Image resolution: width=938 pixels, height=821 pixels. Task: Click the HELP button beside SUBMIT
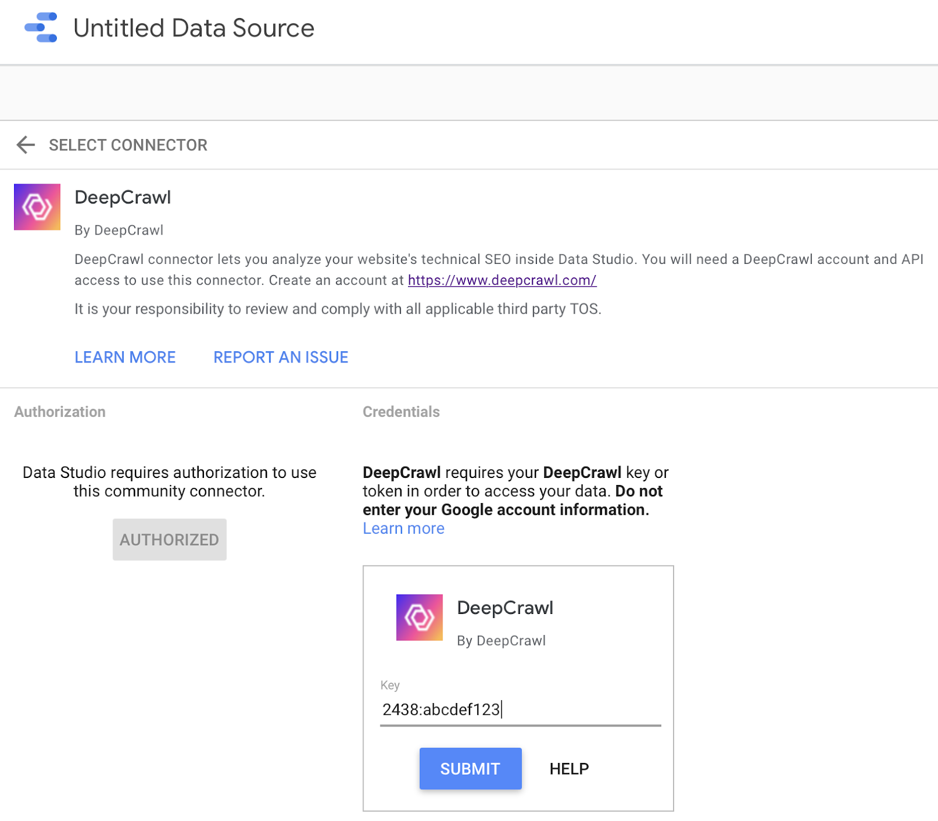(567, 769)
